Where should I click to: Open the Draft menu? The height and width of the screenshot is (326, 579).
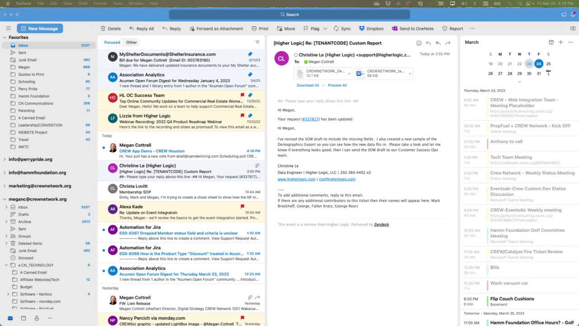tap(83, 3)
